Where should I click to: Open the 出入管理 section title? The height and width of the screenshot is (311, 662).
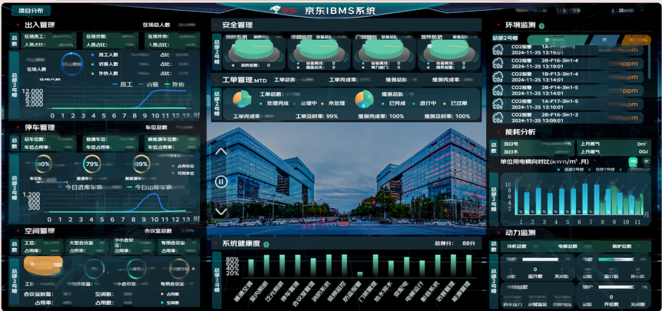[40, 25]
